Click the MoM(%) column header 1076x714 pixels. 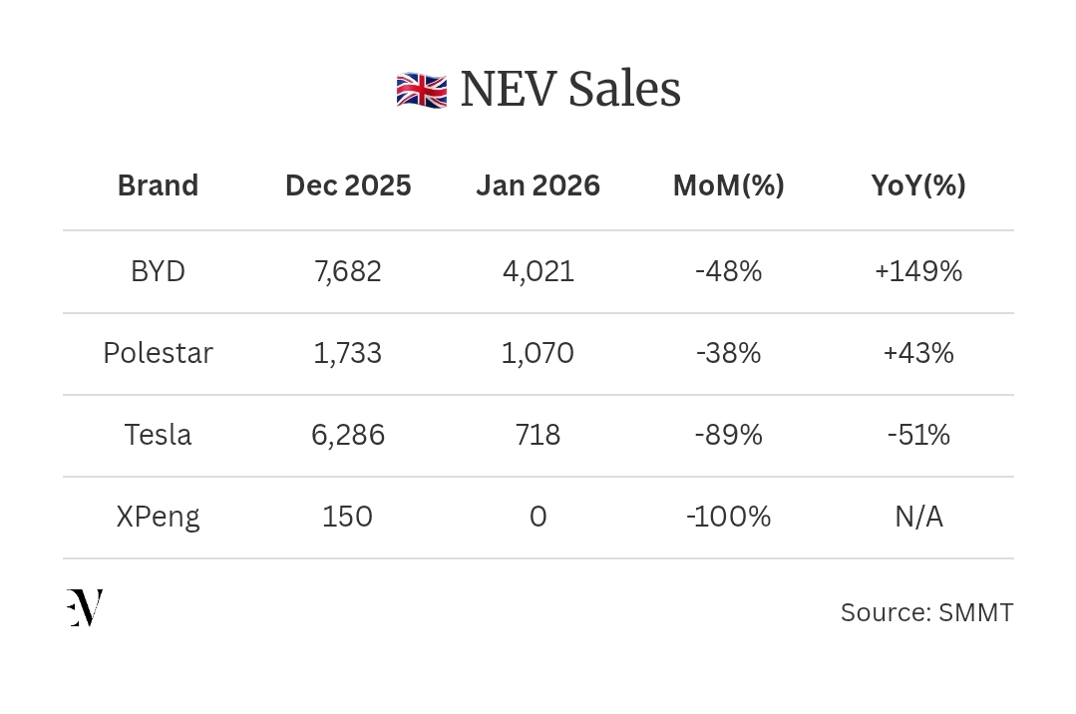coord(728,185)
